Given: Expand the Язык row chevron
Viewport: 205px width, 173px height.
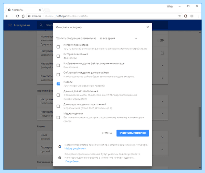Looking at the screenshot, I should point(162,137).
